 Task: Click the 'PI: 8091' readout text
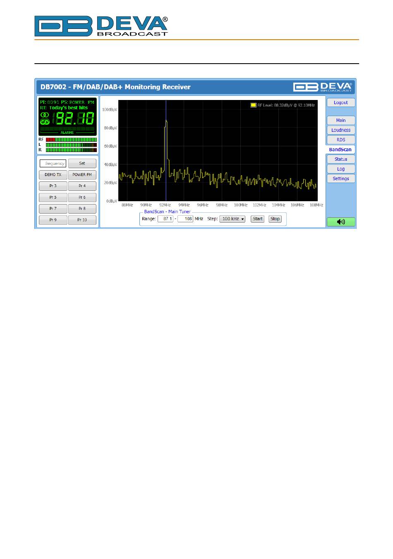49,102
